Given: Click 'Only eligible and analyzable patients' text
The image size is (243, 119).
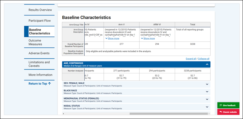Looking at the screenshot, I should point(119,51).
